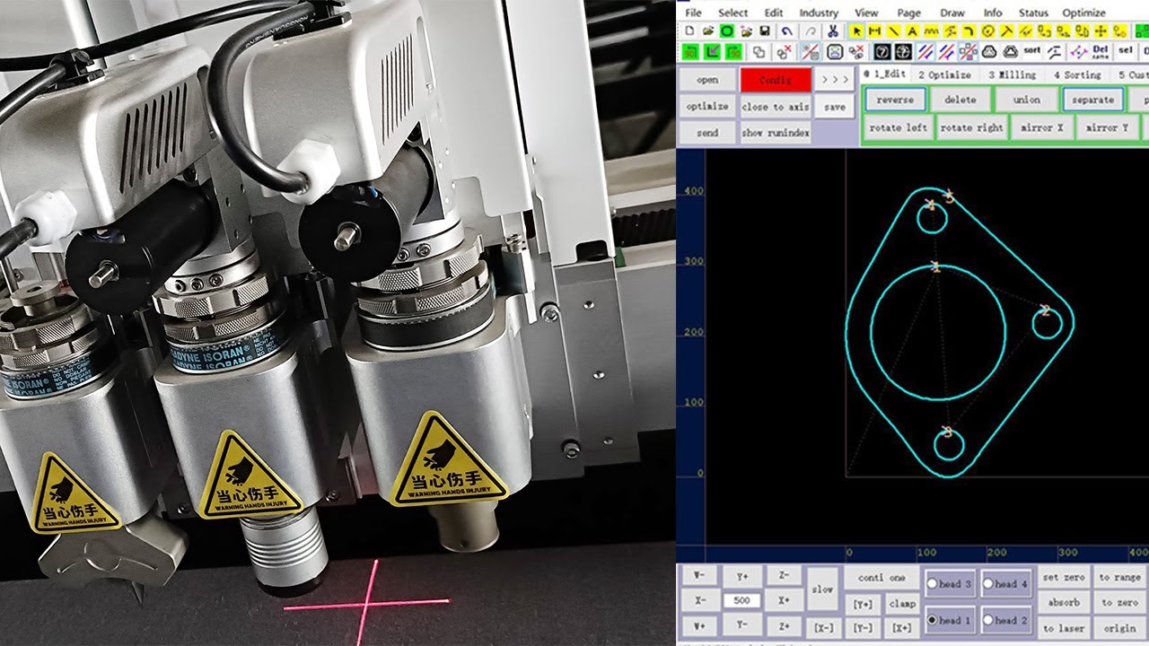Click the green circle icon in top toolbar

point(727,31)
